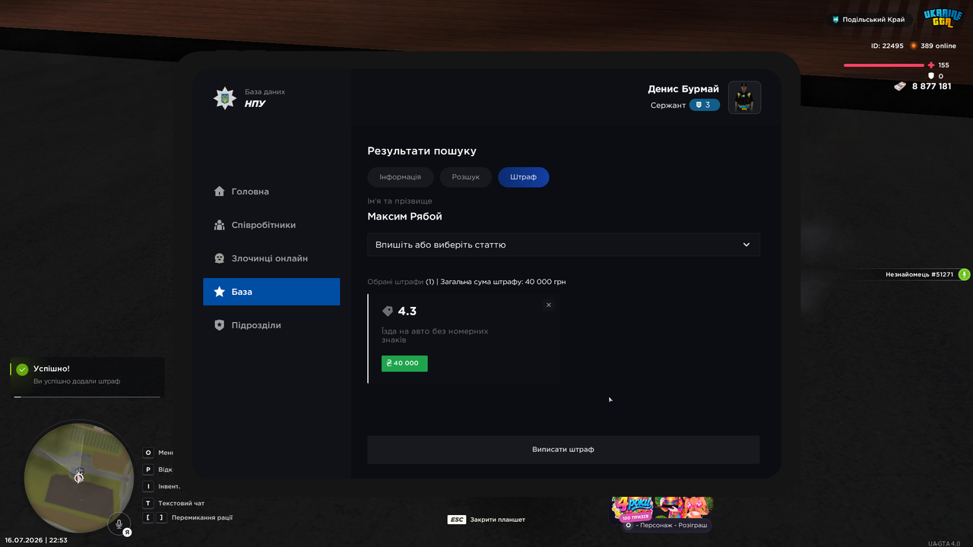Image resolution: width=973 pixels, height=547 pixels.
Task: Click the home icon beside Головна
Action: (220, 191)
